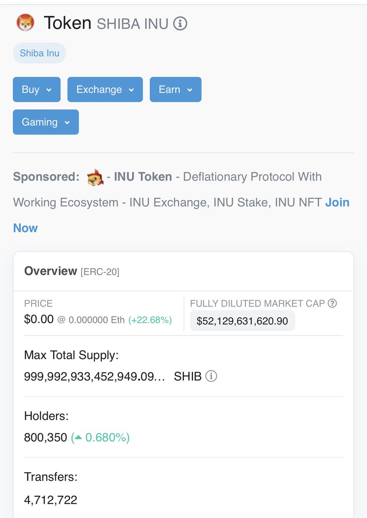Screen dimensions: 367x518
Task: Click holders change 0.680% indicator
Action: [101, 438]
